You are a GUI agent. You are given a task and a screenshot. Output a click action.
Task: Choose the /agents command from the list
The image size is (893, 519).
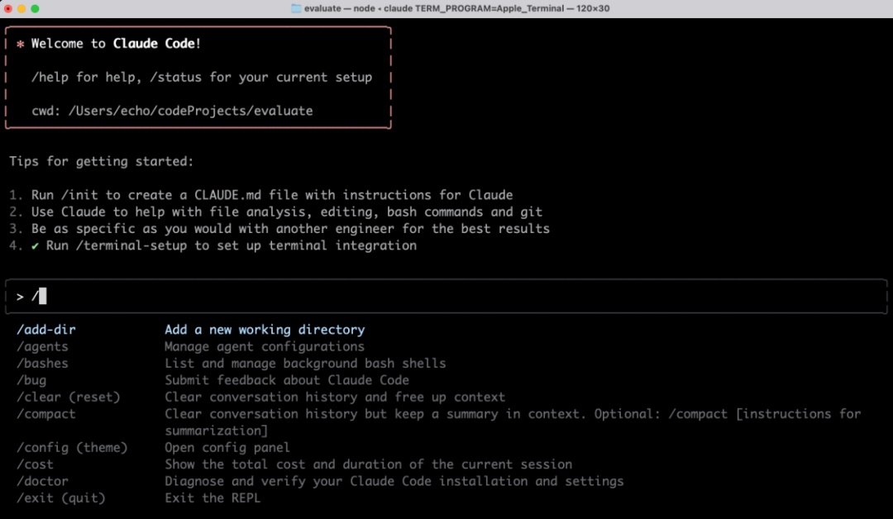tap(42, 346)
